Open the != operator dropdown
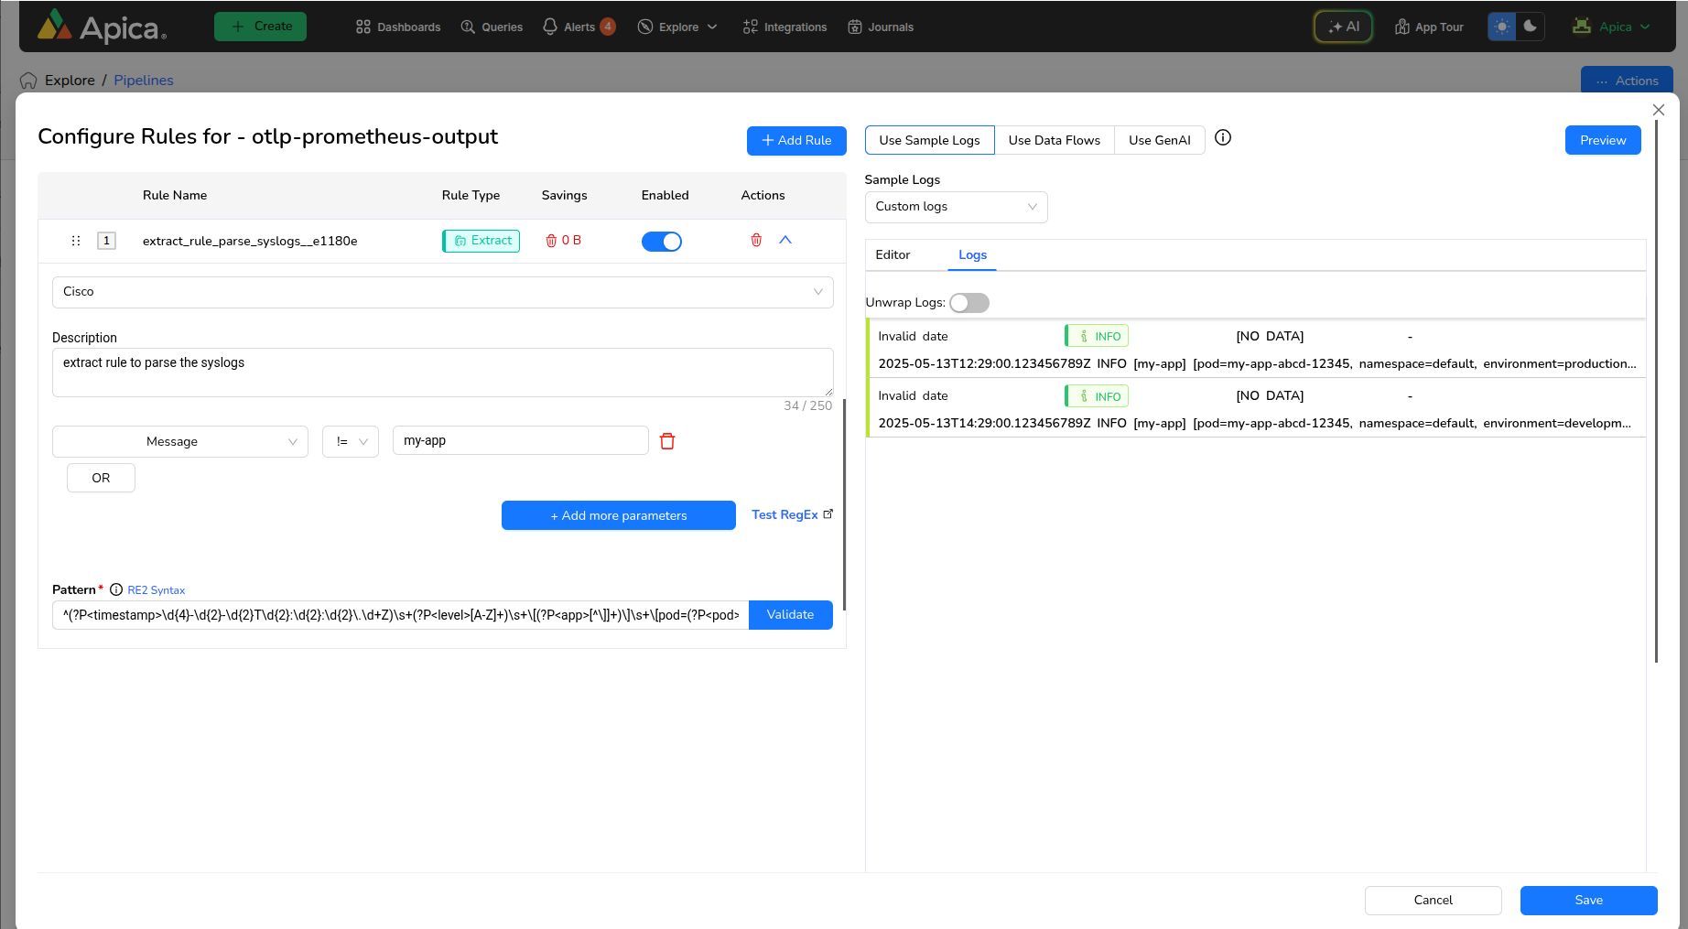Viewport: 1688px width, 929px height. [x=351, y=441]
